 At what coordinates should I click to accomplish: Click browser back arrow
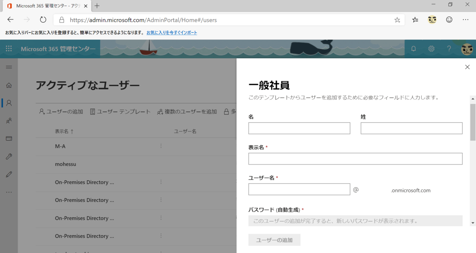[x=10, y=20]
